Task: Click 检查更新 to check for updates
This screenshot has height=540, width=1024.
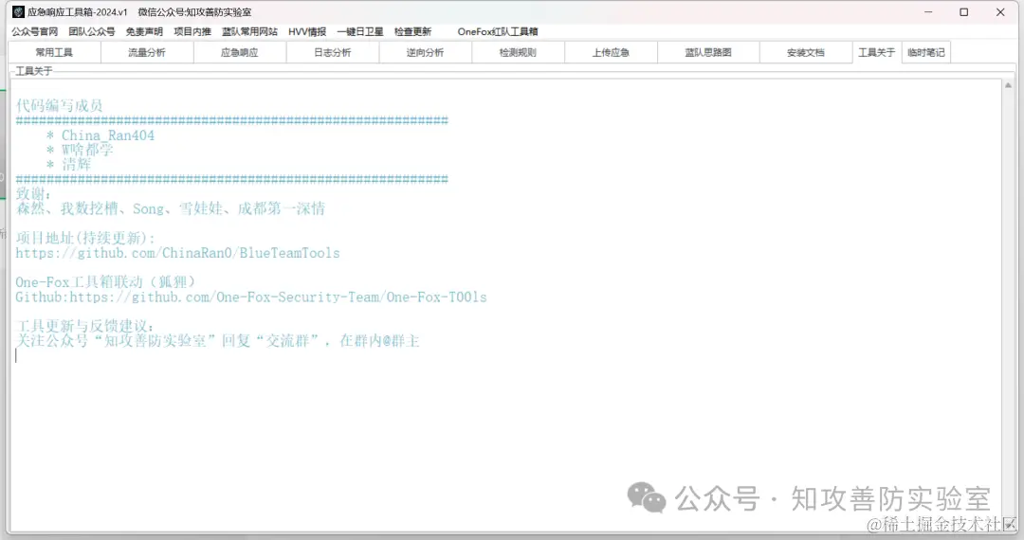Action: point(412,31)
